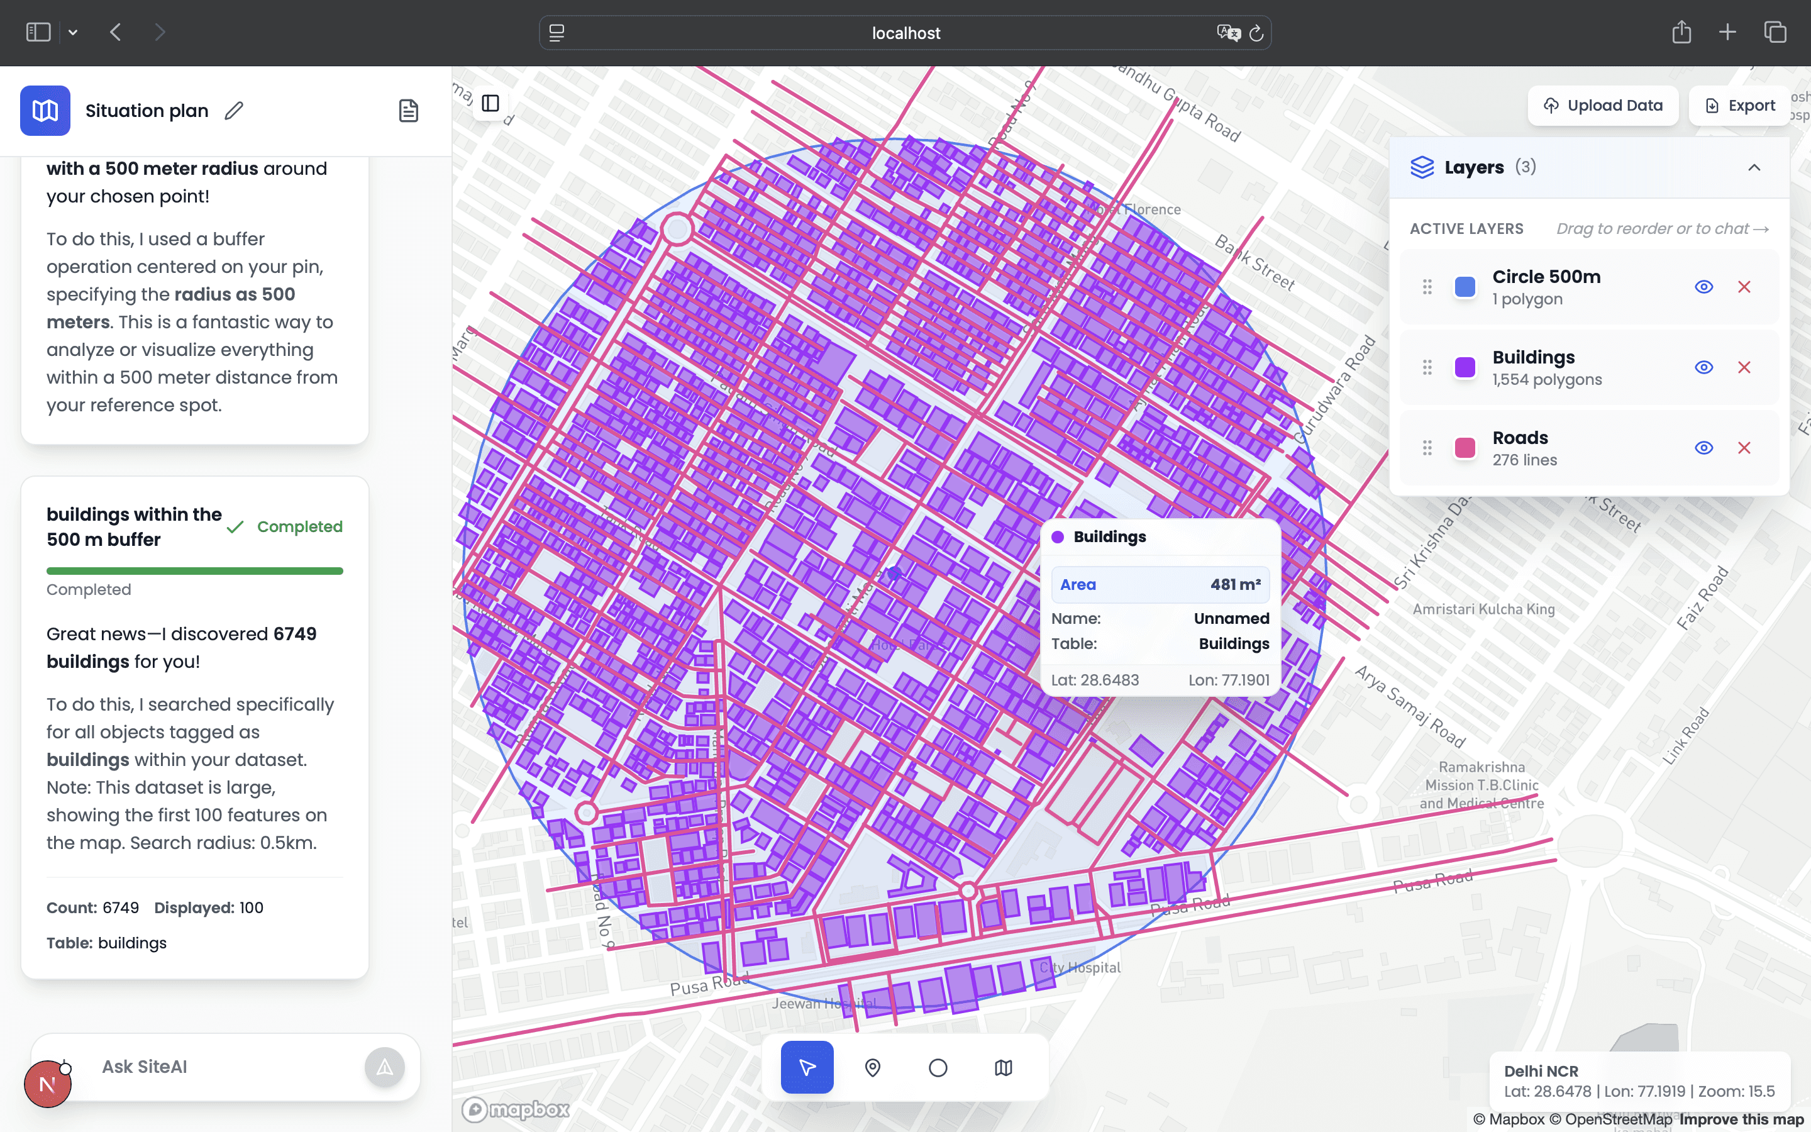Open the map style tool
1811x1132 pixels.
click(1004, 1067)
